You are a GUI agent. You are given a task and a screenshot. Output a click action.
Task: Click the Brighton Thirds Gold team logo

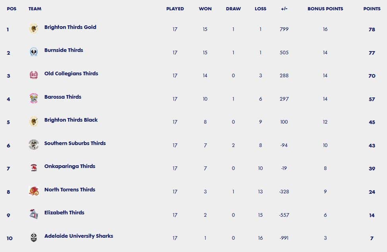(34, 29)
